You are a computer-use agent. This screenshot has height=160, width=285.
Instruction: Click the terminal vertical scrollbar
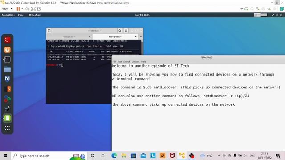point(142,47)
